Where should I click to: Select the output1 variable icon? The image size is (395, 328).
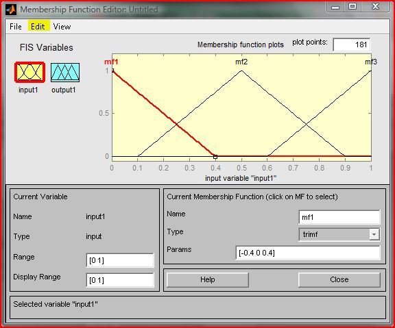[65, 73]
